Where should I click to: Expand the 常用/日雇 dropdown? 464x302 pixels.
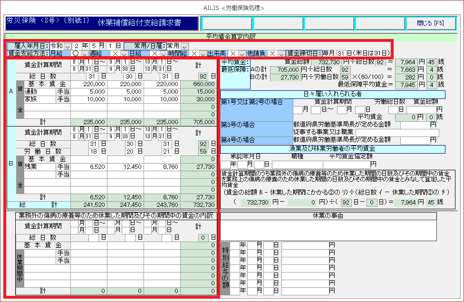184,46
